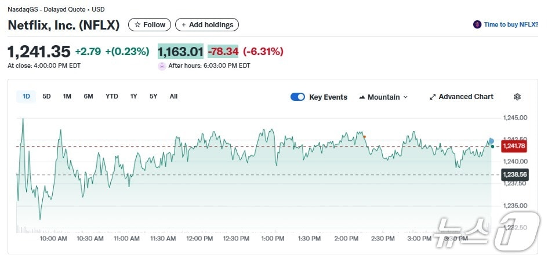
Task: Show the All time range
Action: pos(173,96)
